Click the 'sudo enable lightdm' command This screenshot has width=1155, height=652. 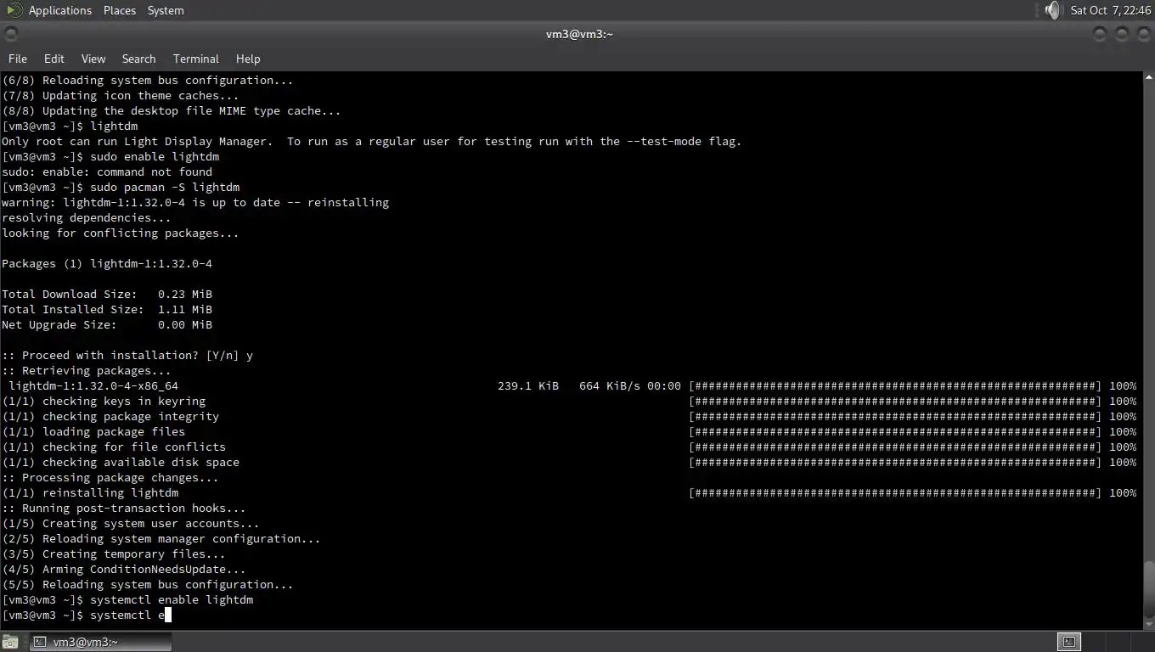pyautogui.click(x=155, y=156)
